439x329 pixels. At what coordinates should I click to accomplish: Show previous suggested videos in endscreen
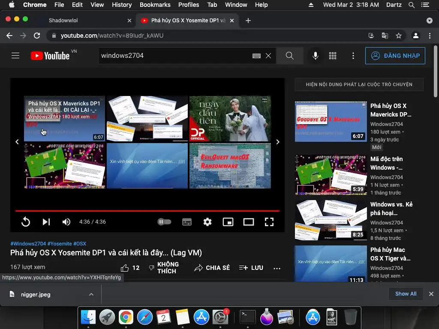click(x=17, y=142)
